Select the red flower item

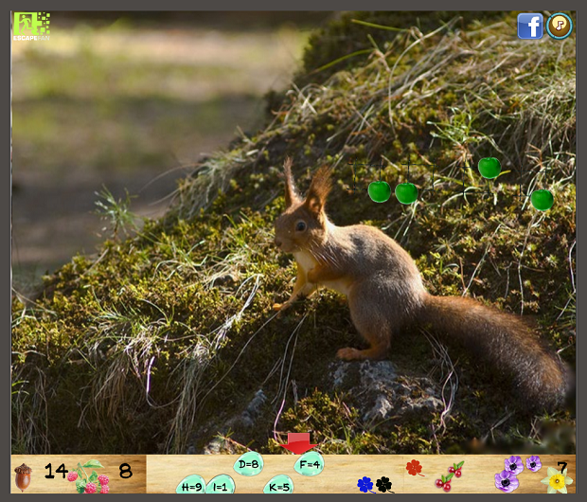point(414,467)
